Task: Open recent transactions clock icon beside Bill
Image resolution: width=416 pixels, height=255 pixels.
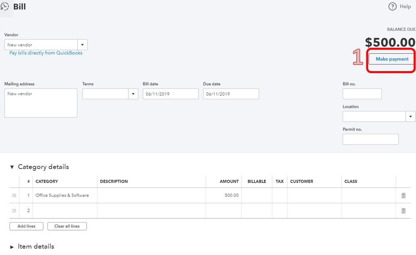Action: click(5, 6)
